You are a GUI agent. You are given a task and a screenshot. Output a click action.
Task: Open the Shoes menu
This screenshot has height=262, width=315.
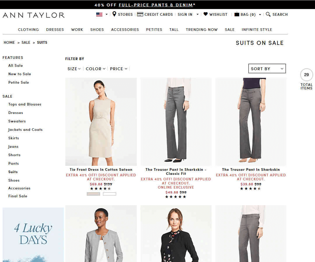(97, 29)
